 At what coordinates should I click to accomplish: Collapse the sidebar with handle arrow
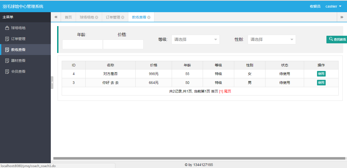pos(52,83)
